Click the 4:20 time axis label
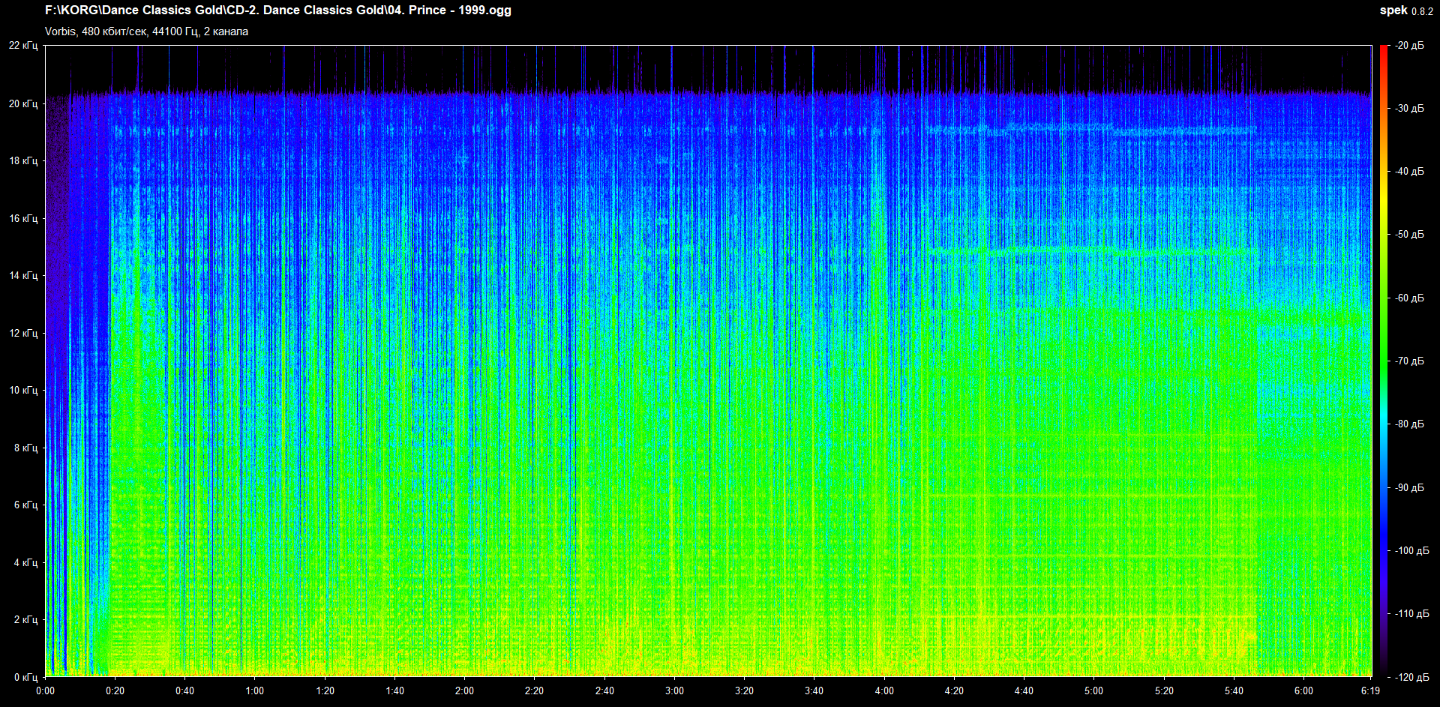 point(954,691)
